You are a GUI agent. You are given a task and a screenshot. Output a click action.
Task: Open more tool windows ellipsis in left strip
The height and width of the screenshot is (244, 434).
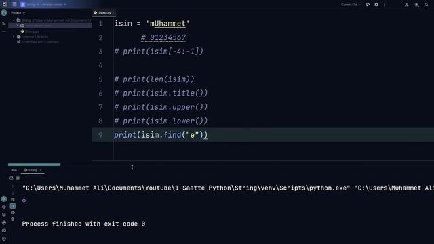pos(4,32)
